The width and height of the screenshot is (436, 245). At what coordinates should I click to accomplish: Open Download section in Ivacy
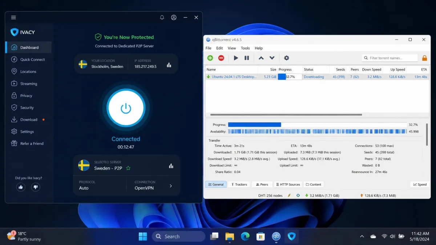point(28,119)
